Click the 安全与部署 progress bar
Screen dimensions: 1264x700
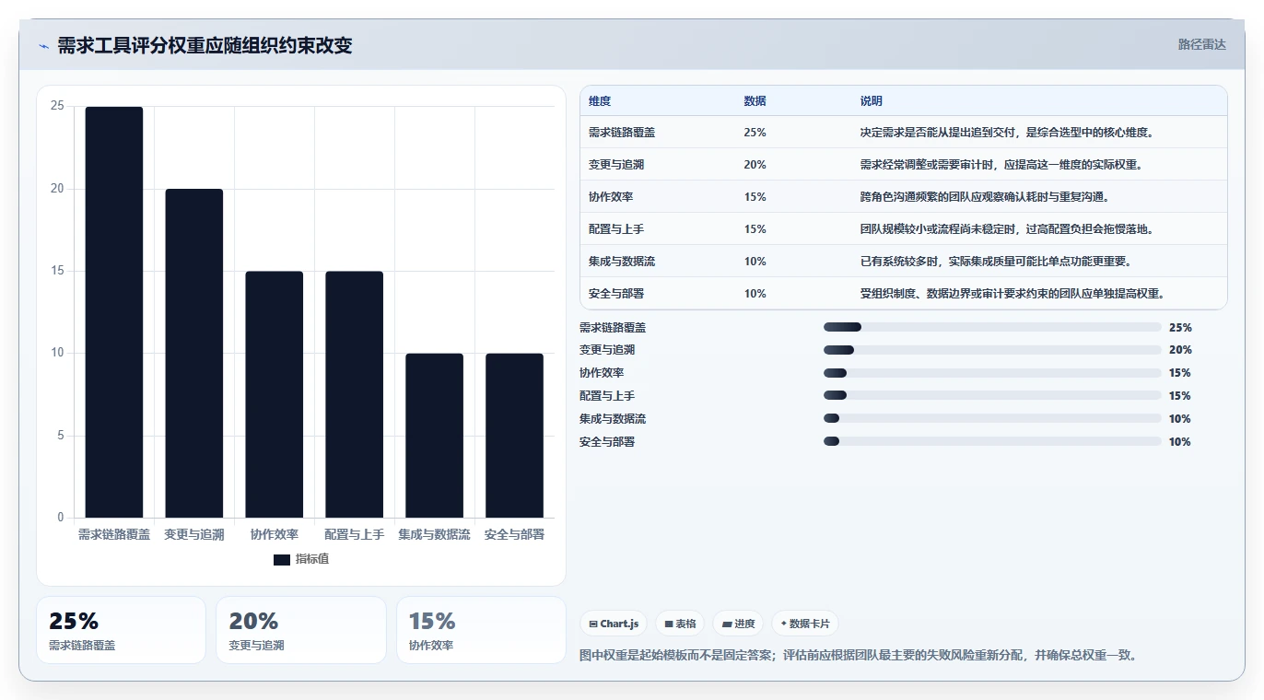click(992, 442)
